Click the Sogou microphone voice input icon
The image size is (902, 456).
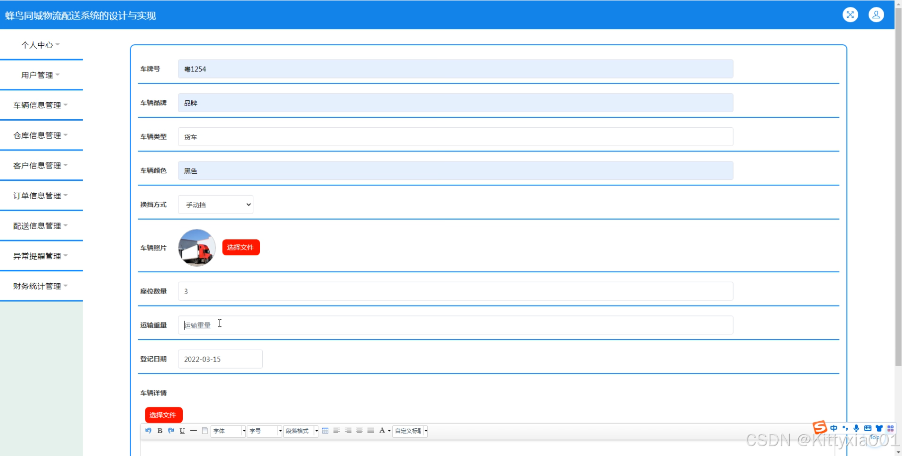(856, 428)
